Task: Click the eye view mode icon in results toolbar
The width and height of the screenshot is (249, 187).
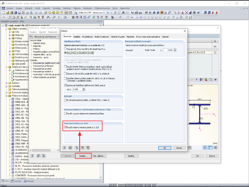Action: (216, 80)
